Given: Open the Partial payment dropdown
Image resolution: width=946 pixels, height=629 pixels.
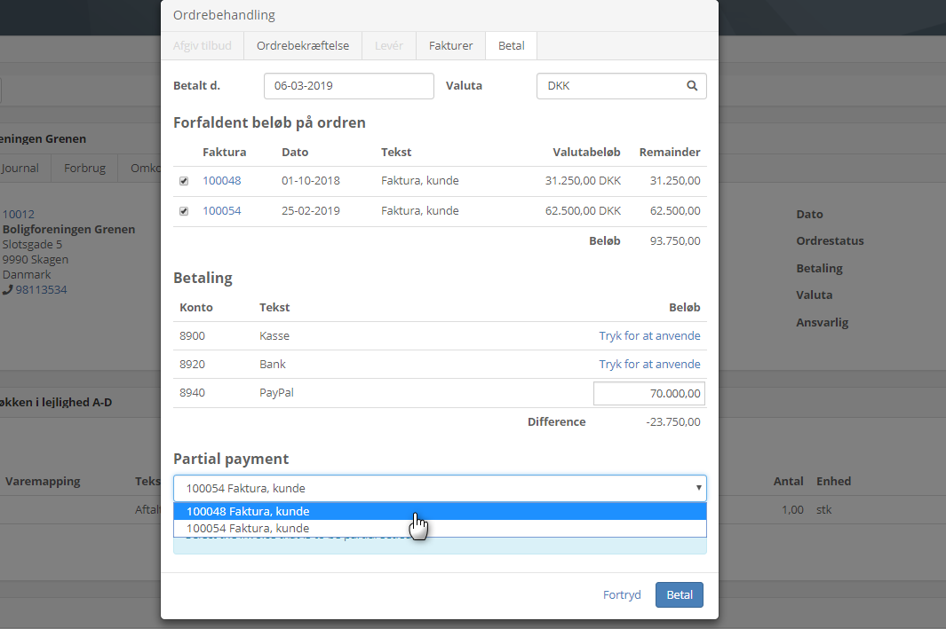Looking at the screenshot, I should 440,488.
